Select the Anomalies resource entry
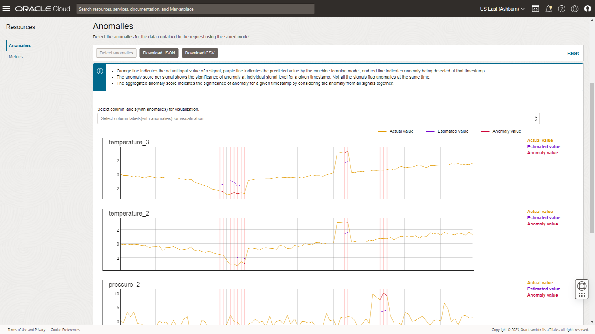595x334 pixels. click(x=20, y=45)
